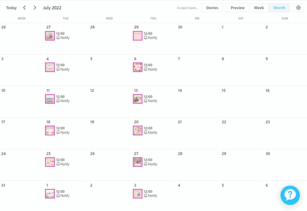Jump to Today in the calendar
This screenshot has width=307, height=211.
click(11, 8)
